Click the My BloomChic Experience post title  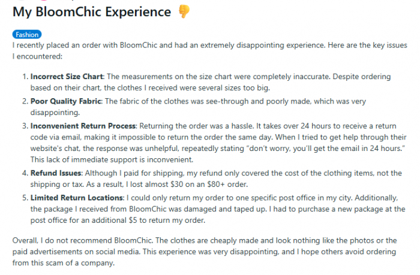[92, 12]
